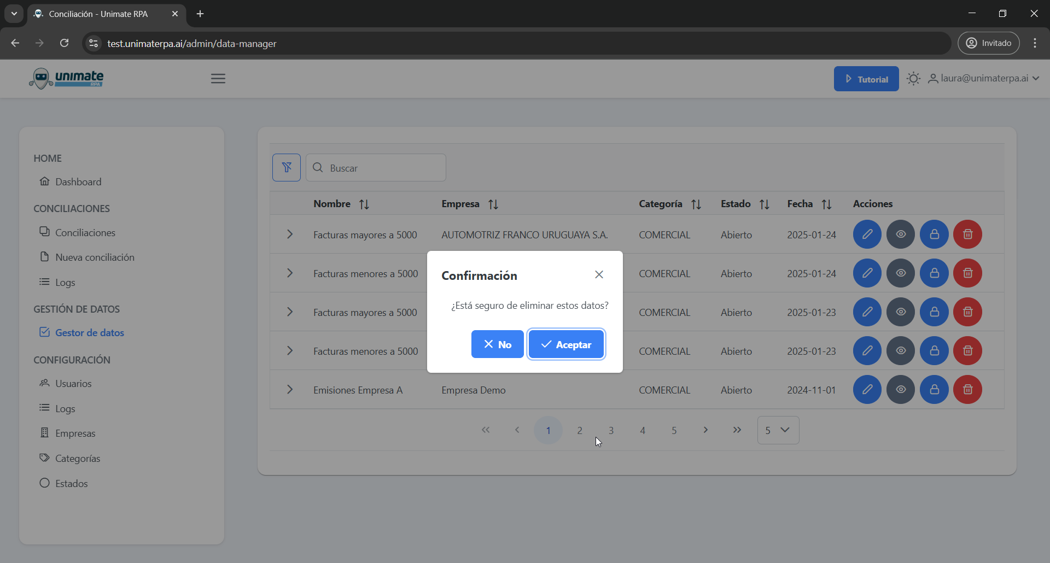
Task: Delete Facturas menores row dated 2025-01-23
Action: (968, 351)
